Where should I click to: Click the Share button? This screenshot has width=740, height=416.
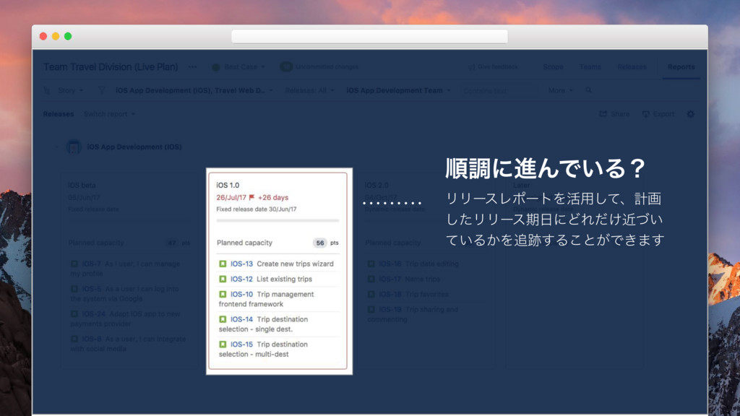614,114
